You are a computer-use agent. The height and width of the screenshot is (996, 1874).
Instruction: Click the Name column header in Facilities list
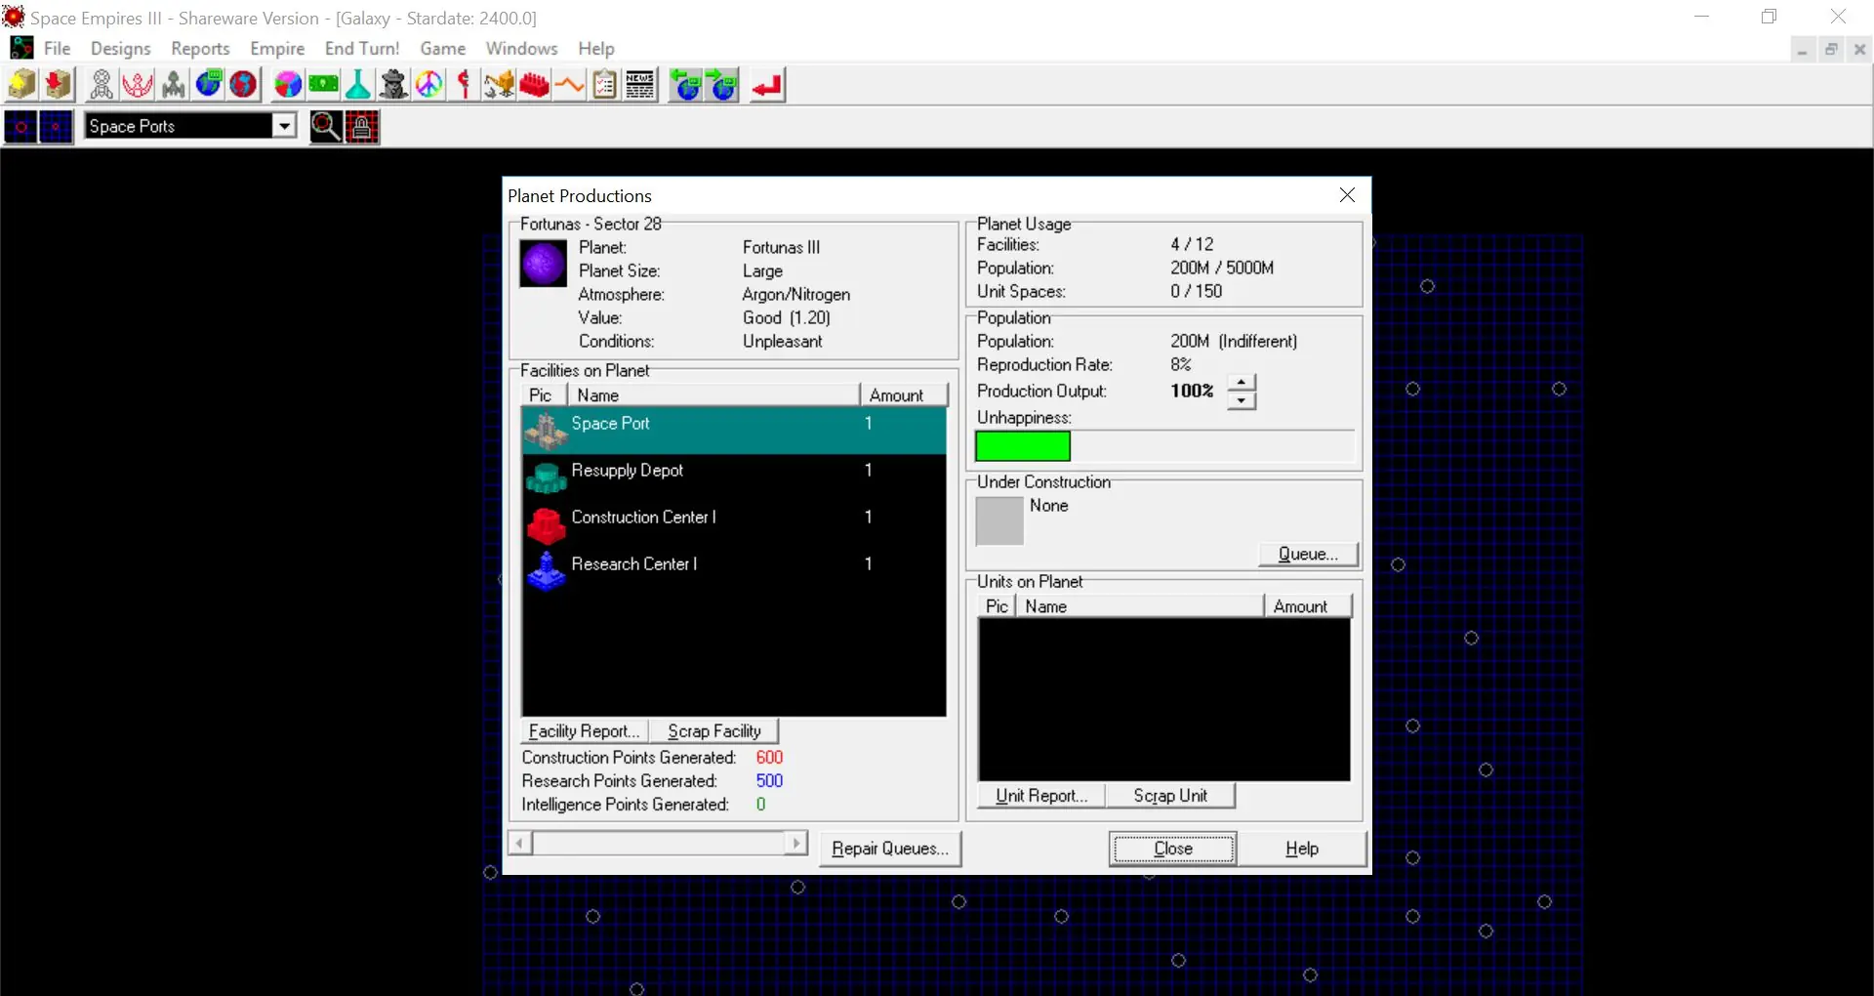pos(713,395)
